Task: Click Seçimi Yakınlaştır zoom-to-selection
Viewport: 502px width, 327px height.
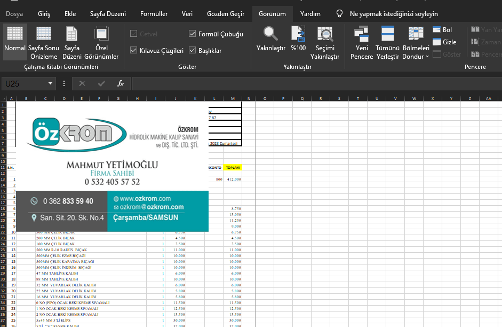Action: pos(325,43)
